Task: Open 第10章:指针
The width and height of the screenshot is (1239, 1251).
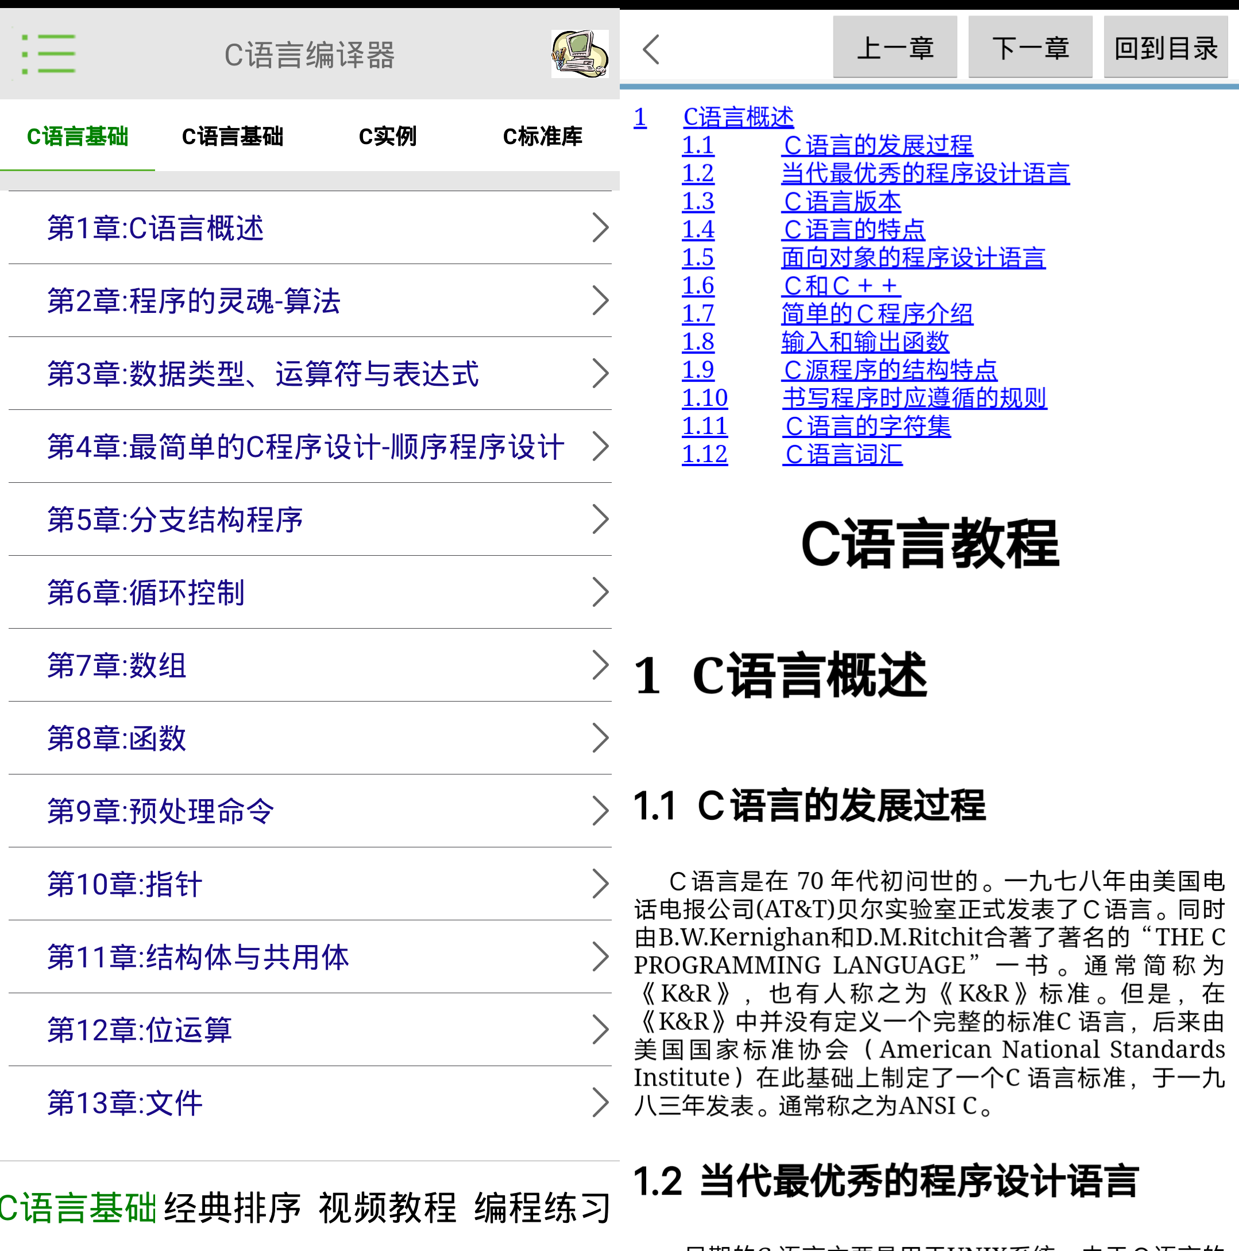Action: click(310, 884)
